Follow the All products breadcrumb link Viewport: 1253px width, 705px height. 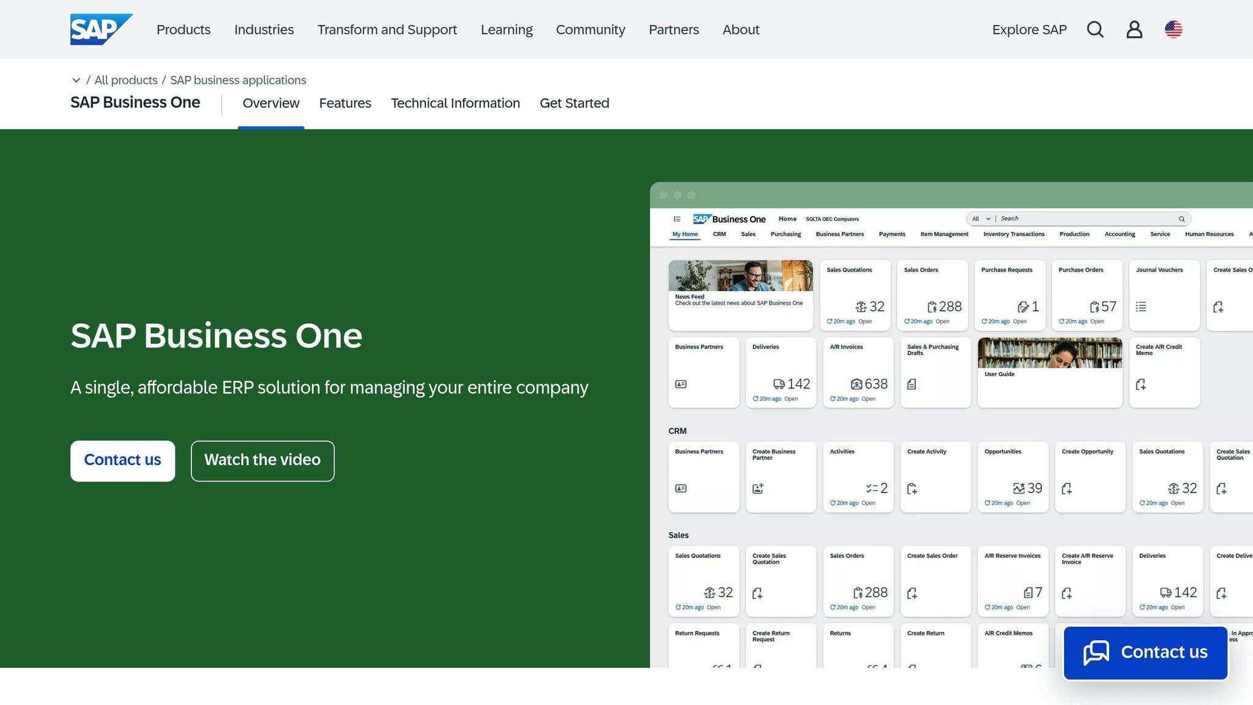coord(126,80)
